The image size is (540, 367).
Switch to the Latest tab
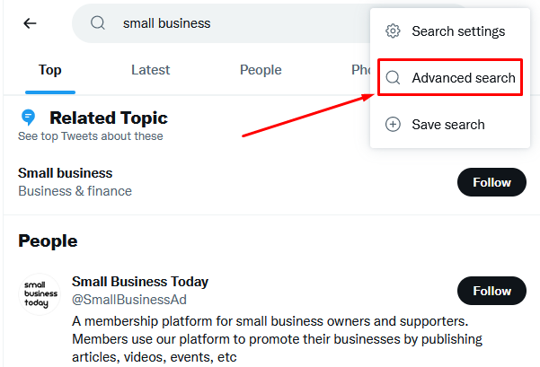[x=150, y=70]
